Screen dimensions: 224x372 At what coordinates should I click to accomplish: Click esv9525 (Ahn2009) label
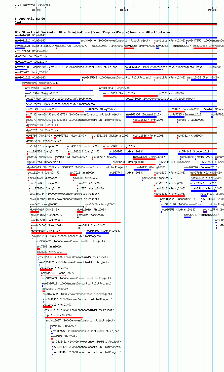coord(64,337)
